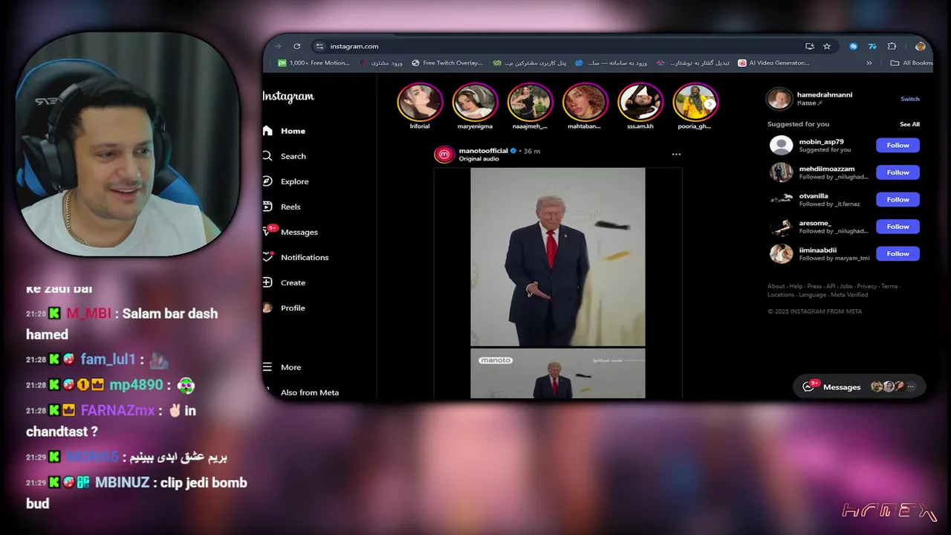The image size is (951, 535).
Task: Open the post's three-dot options menu
Action: 676,155
